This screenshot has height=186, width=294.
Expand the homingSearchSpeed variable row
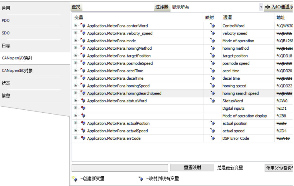pos(75,93)
